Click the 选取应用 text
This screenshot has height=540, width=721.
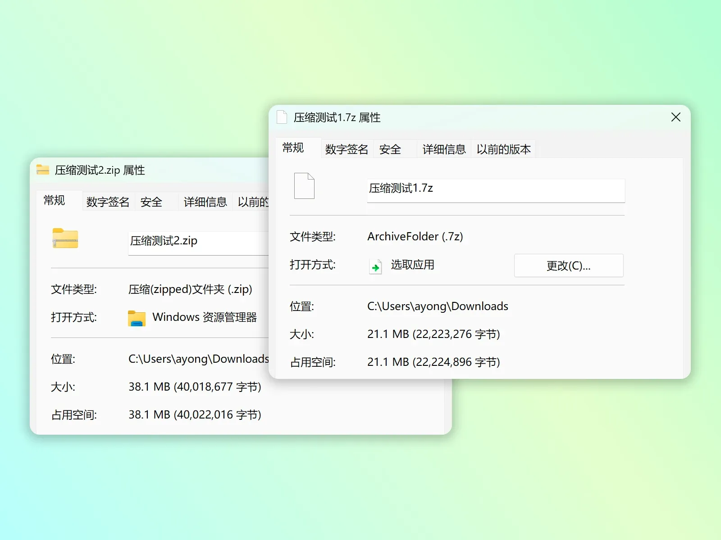(412, 265)
